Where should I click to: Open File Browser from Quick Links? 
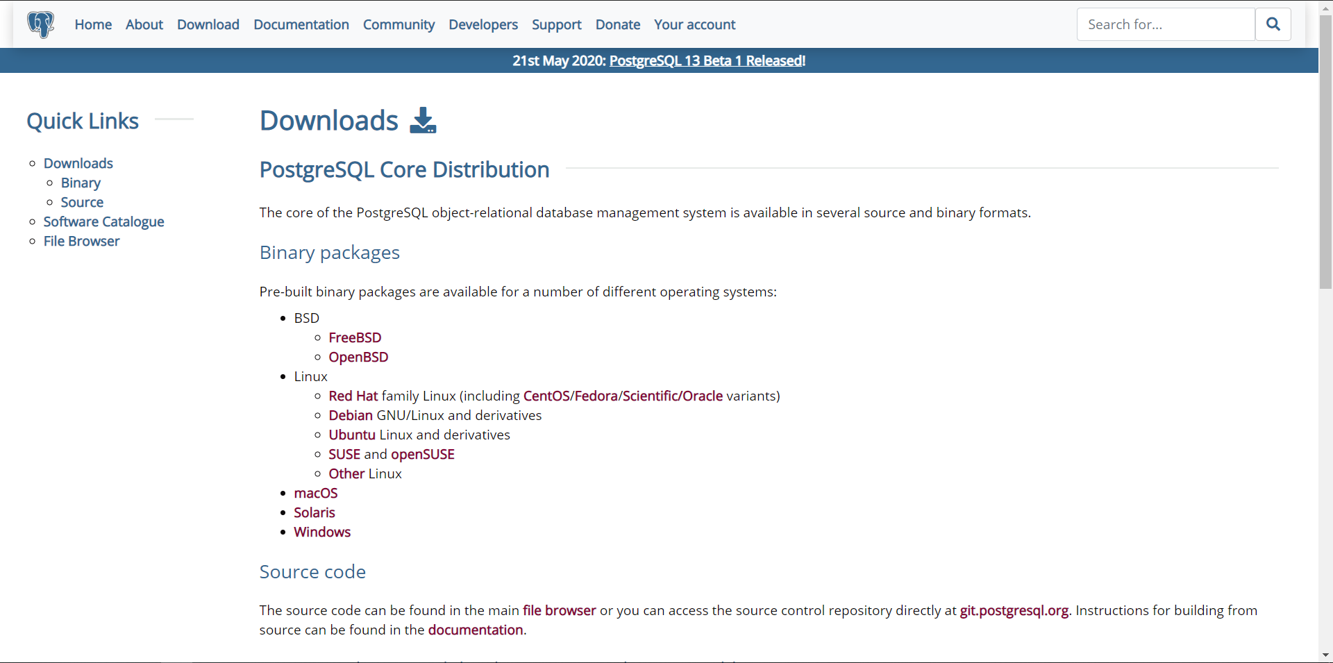coord(81,241)
